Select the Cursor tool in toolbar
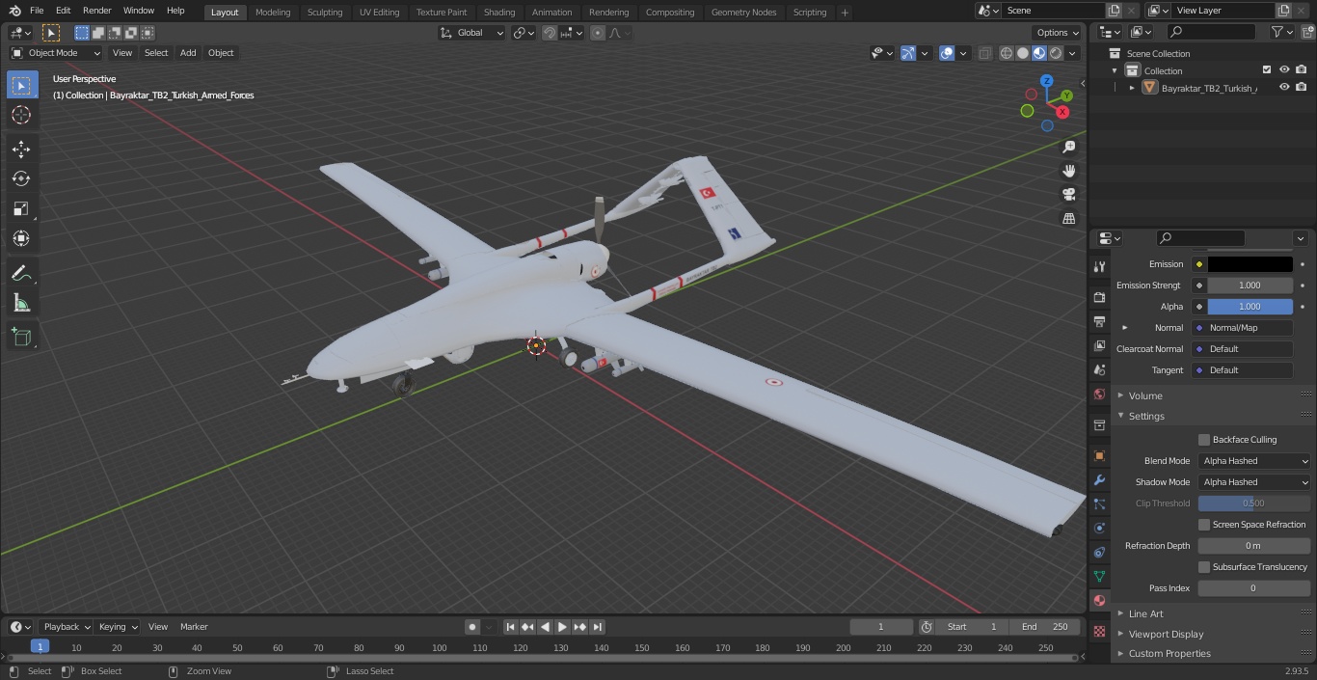 click(21, 115)
